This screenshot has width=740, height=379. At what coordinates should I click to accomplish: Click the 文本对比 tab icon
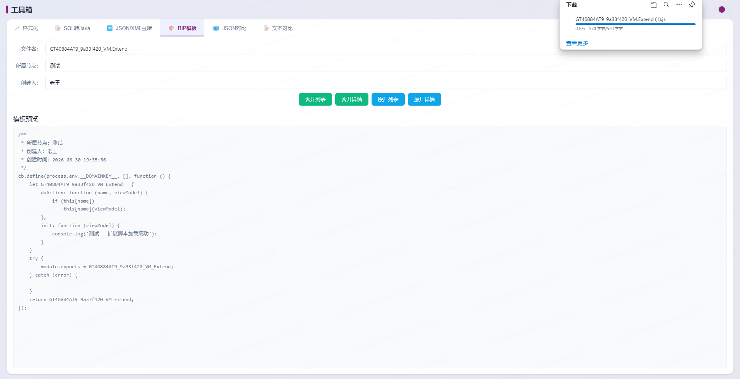(266, 28)
